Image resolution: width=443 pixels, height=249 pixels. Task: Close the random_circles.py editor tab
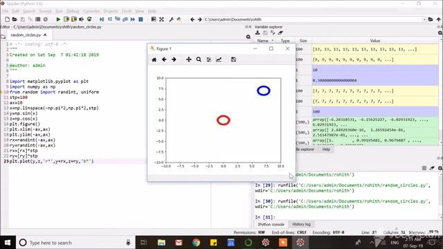(x=45, y=35)
